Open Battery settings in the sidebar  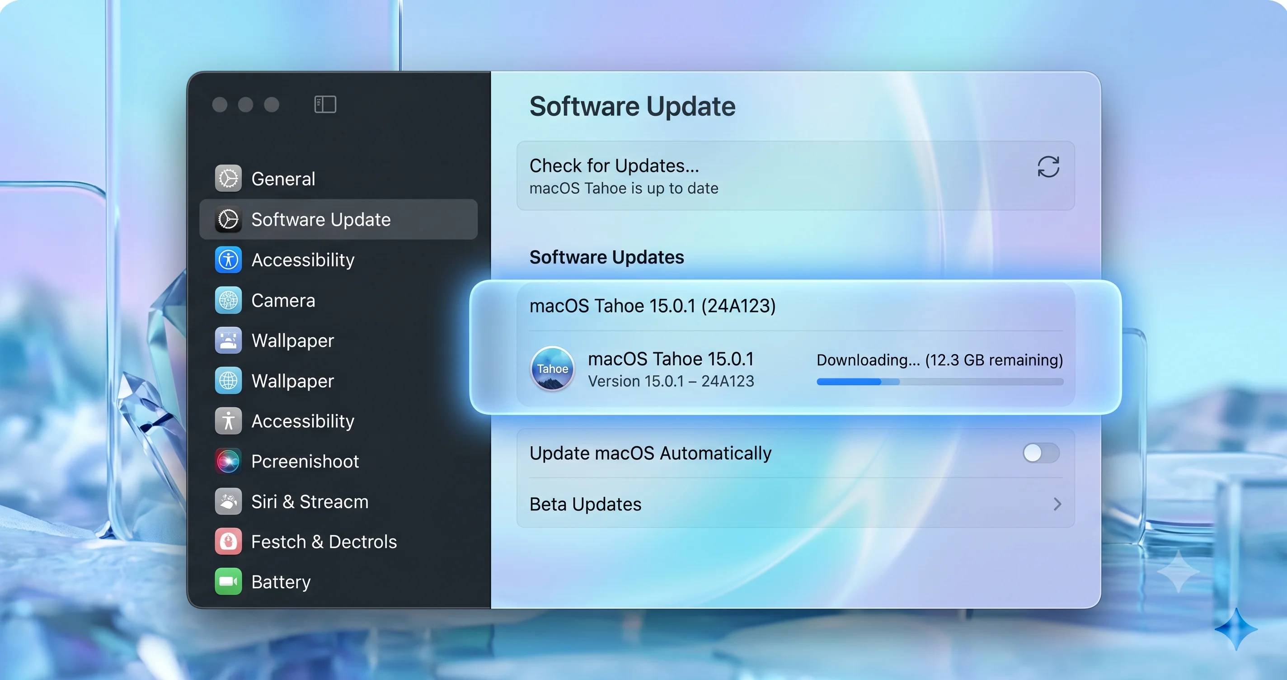click(x=338, y=581)
